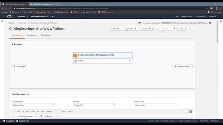Screen dimensions: 223x125
Task: Click the Functions breadcrumb link
Action: click(x=23, y=23)
